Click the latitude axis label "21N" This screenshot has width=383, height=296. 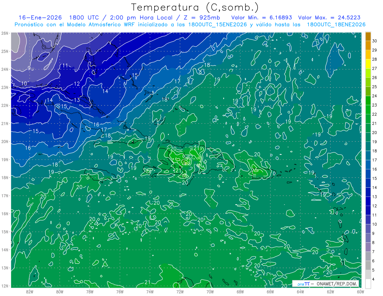pyautogui.click(x=5, y=123)
